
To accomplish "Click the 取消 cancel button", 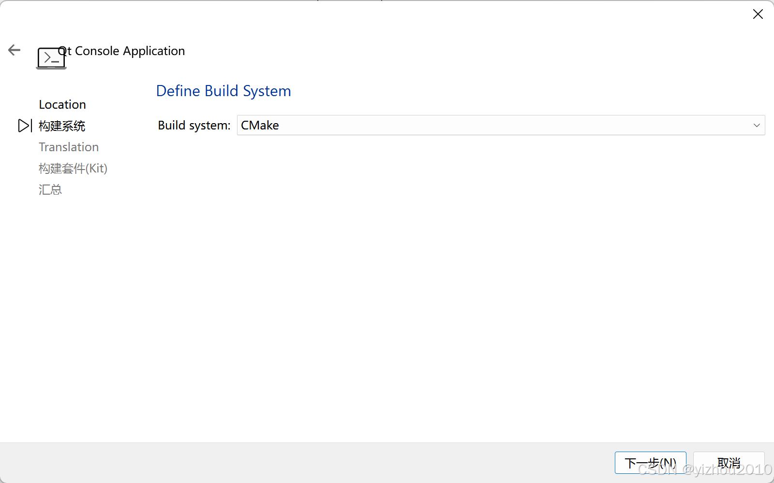I will [x=729, y=463].
